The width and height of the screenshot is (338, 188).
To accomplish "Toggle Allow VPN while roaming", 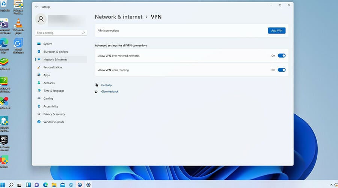I will 282,70.
